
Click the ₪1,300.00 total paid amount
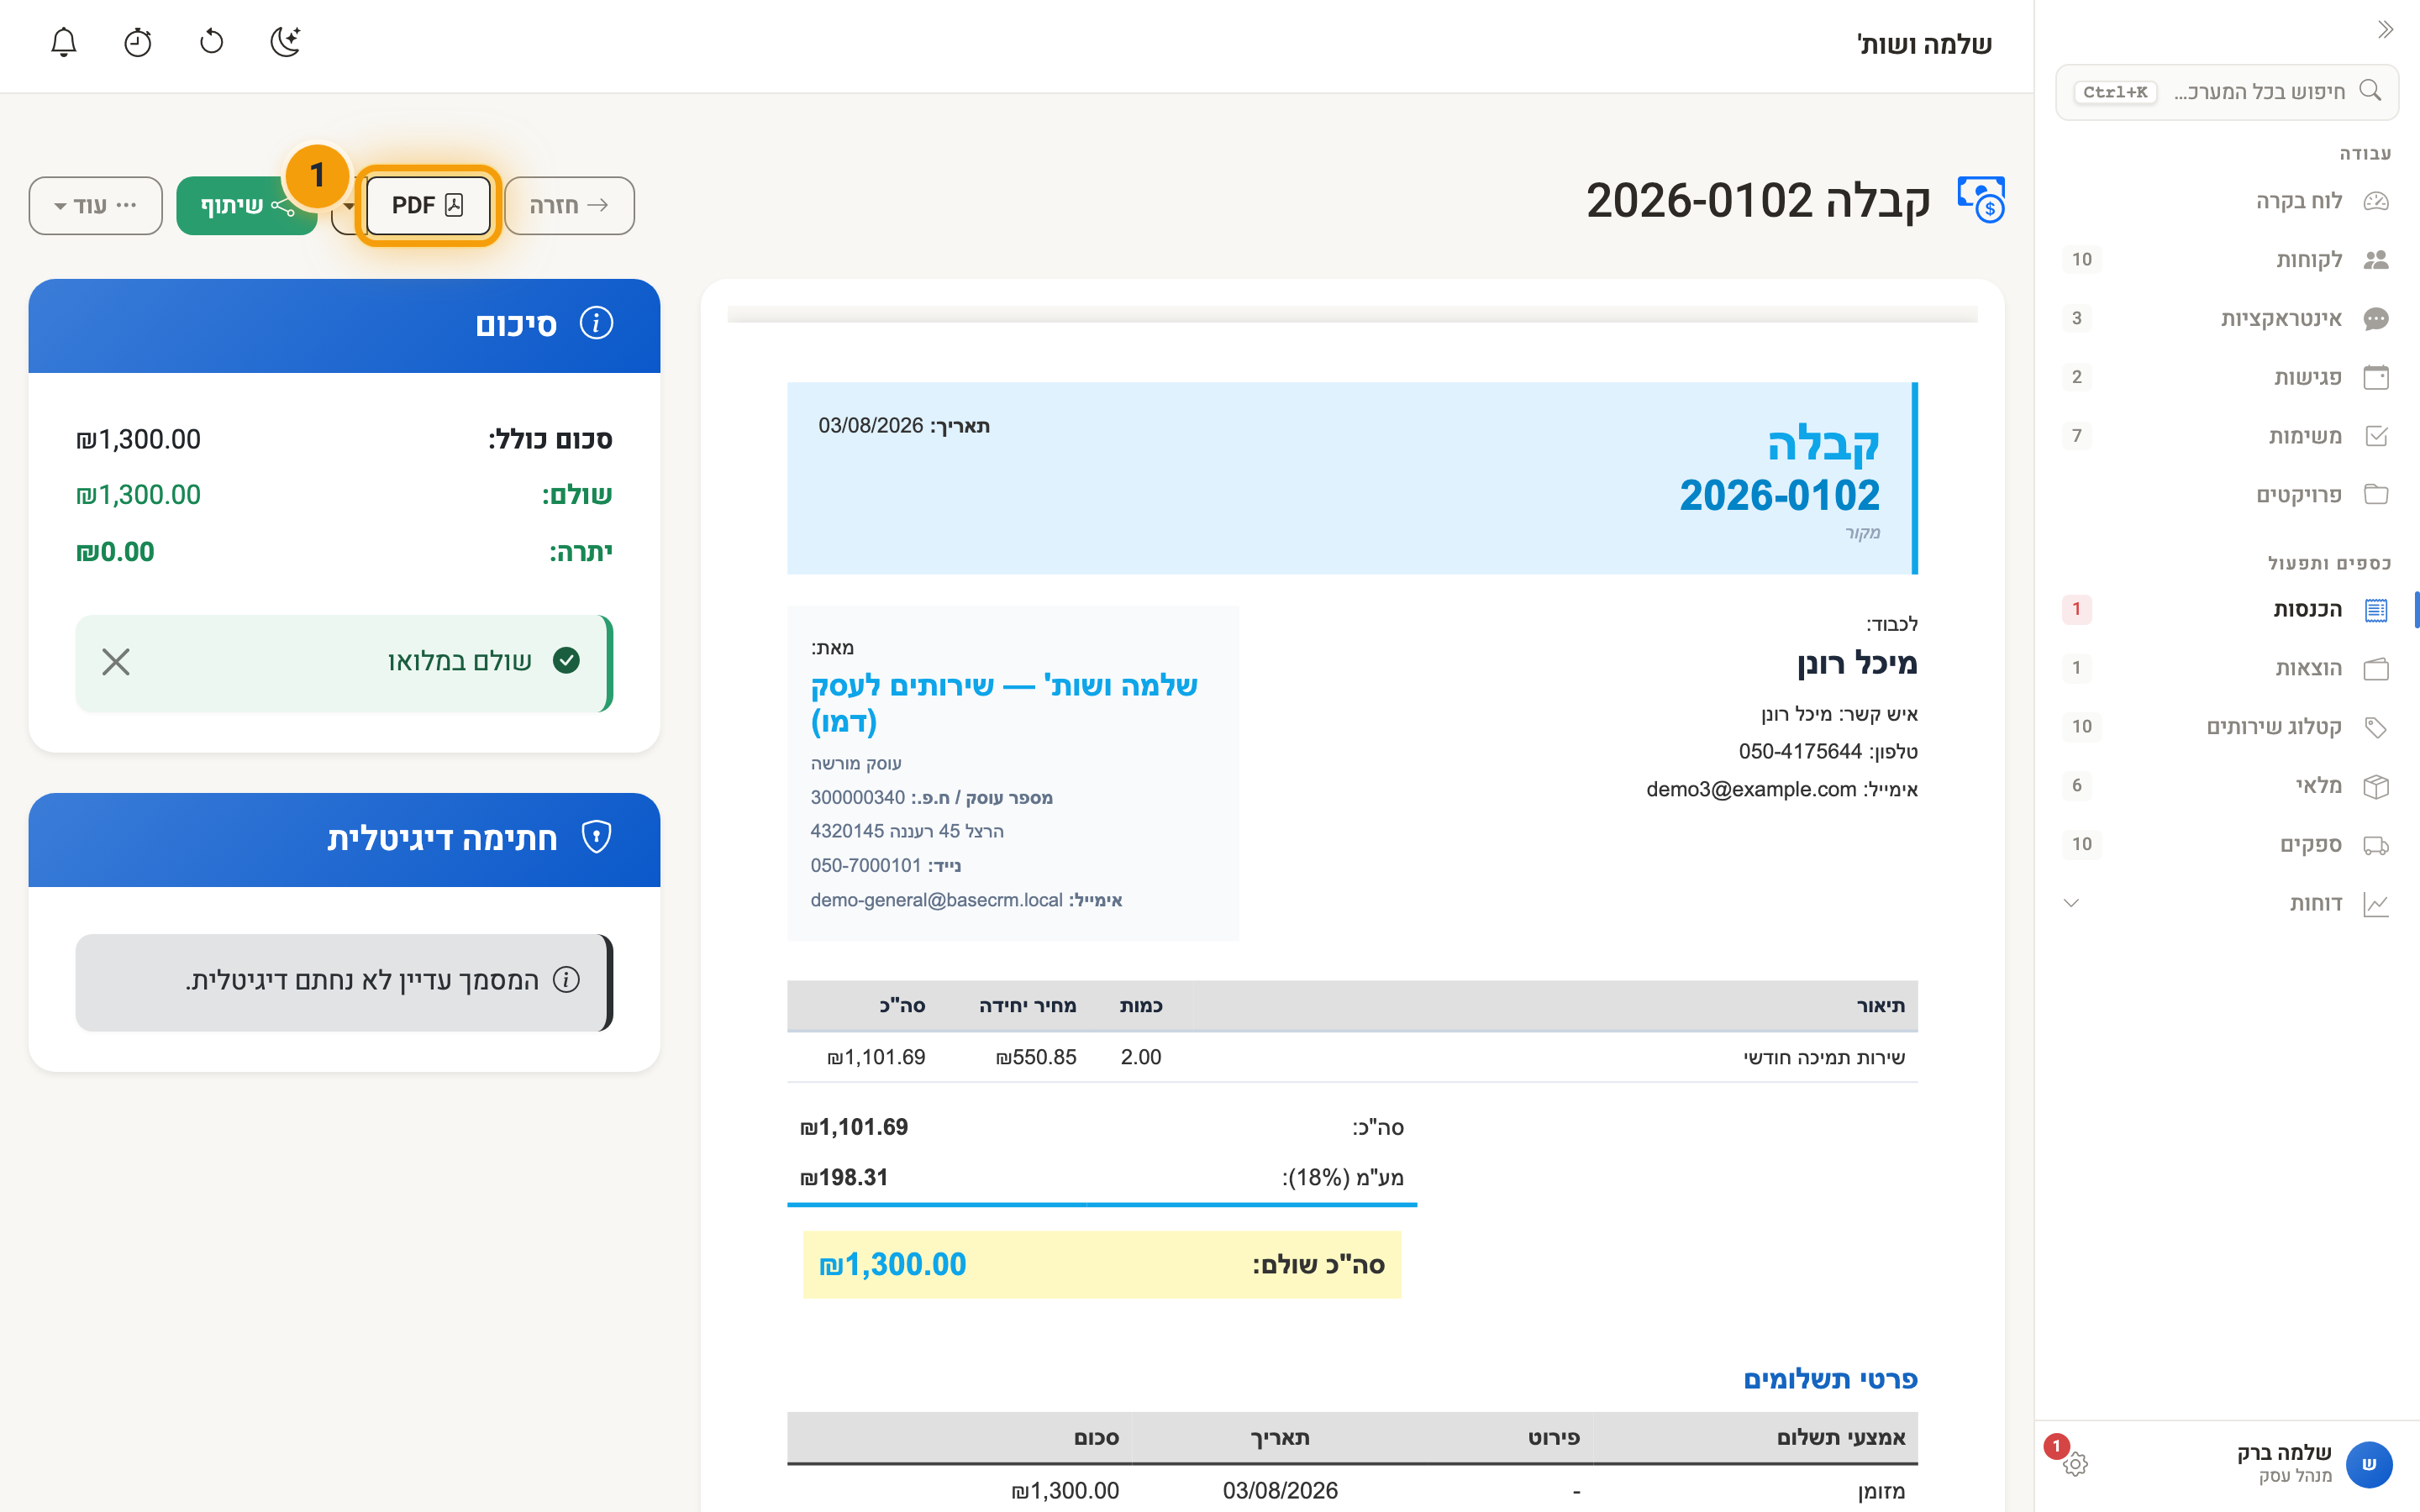click(892, 1264)
